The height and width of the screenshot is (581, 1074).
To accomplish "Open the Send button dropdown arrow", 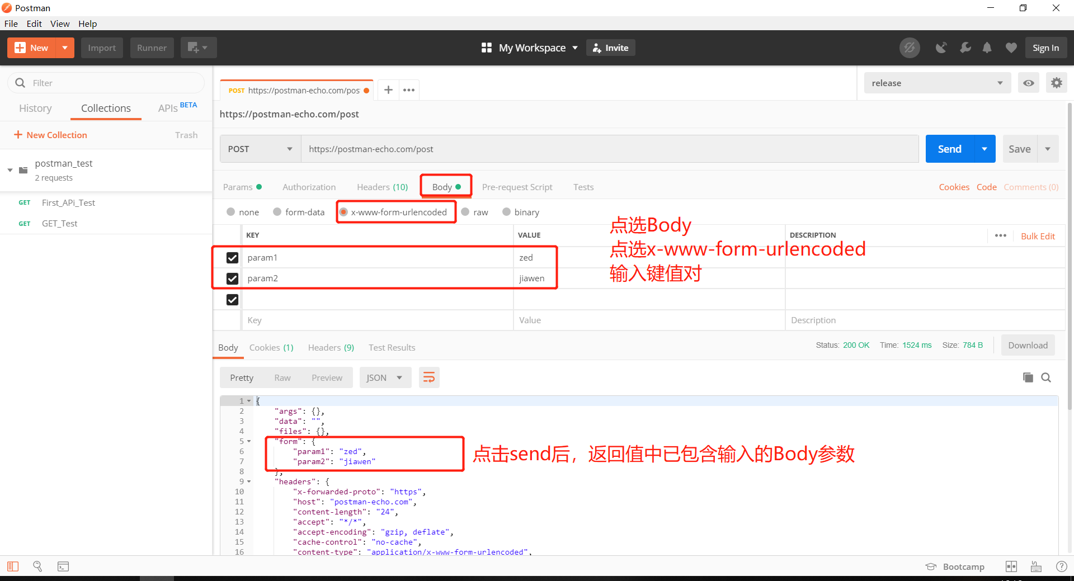I will point(984,149).
